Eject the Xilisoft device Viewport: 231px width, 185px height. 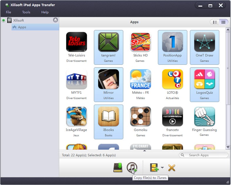pos(55,20)
